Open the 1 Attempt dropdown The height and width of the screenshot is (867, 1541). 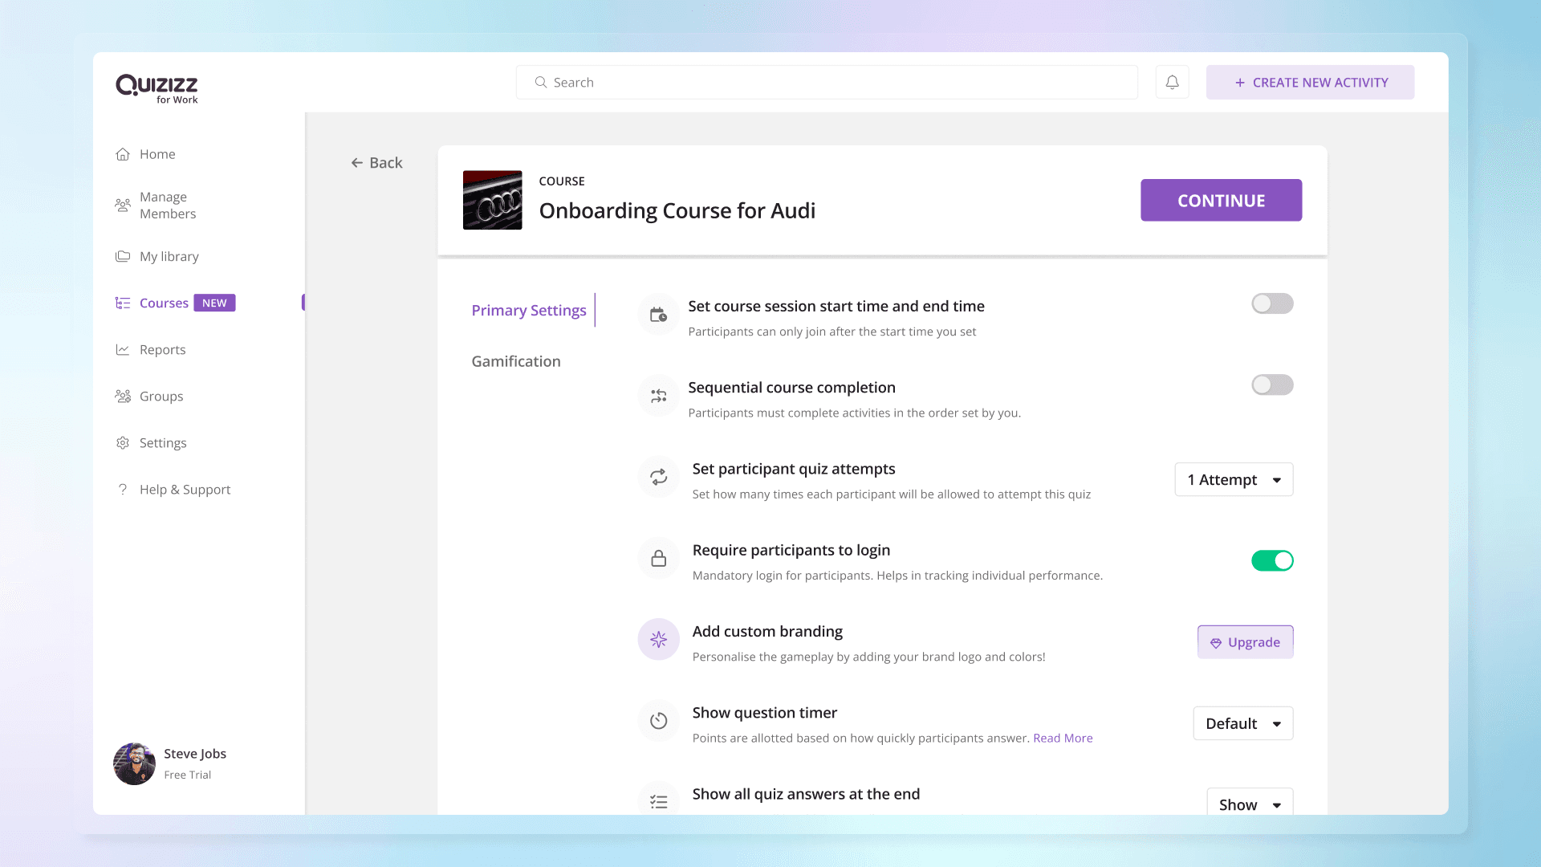coord(1234,479)
